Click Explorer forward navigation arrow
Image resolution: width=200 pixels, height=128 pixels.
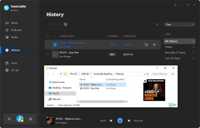pyautogui.click(x=53, y=74)
